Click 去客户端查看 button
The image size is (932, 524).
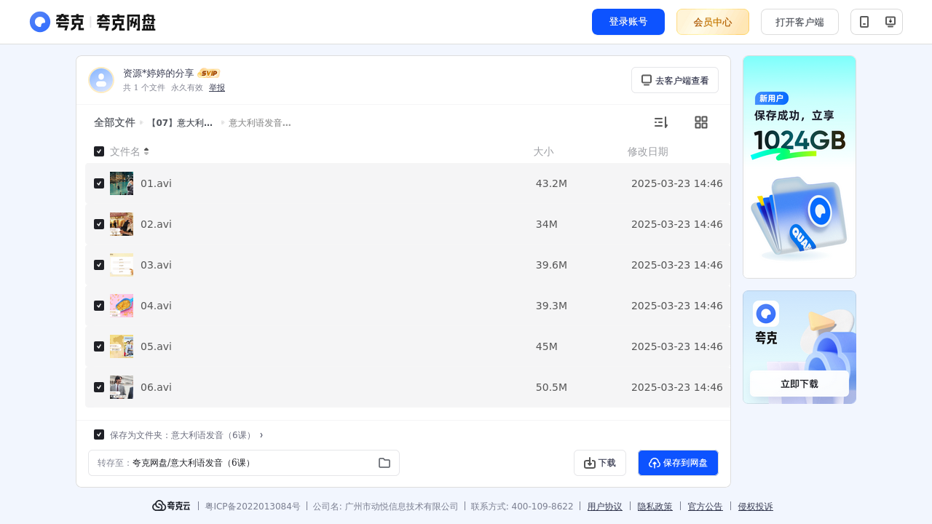(675, 80)
